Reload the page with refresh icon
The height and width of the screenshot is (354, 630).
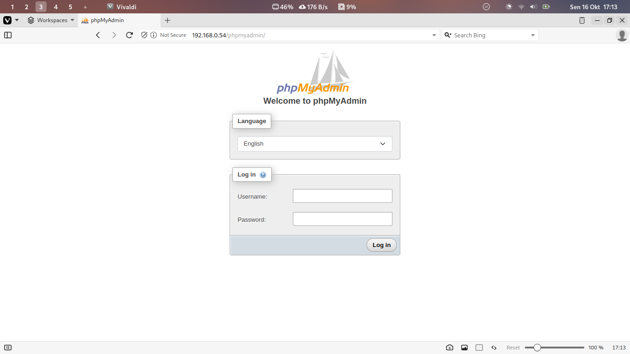tap(130, 35)
